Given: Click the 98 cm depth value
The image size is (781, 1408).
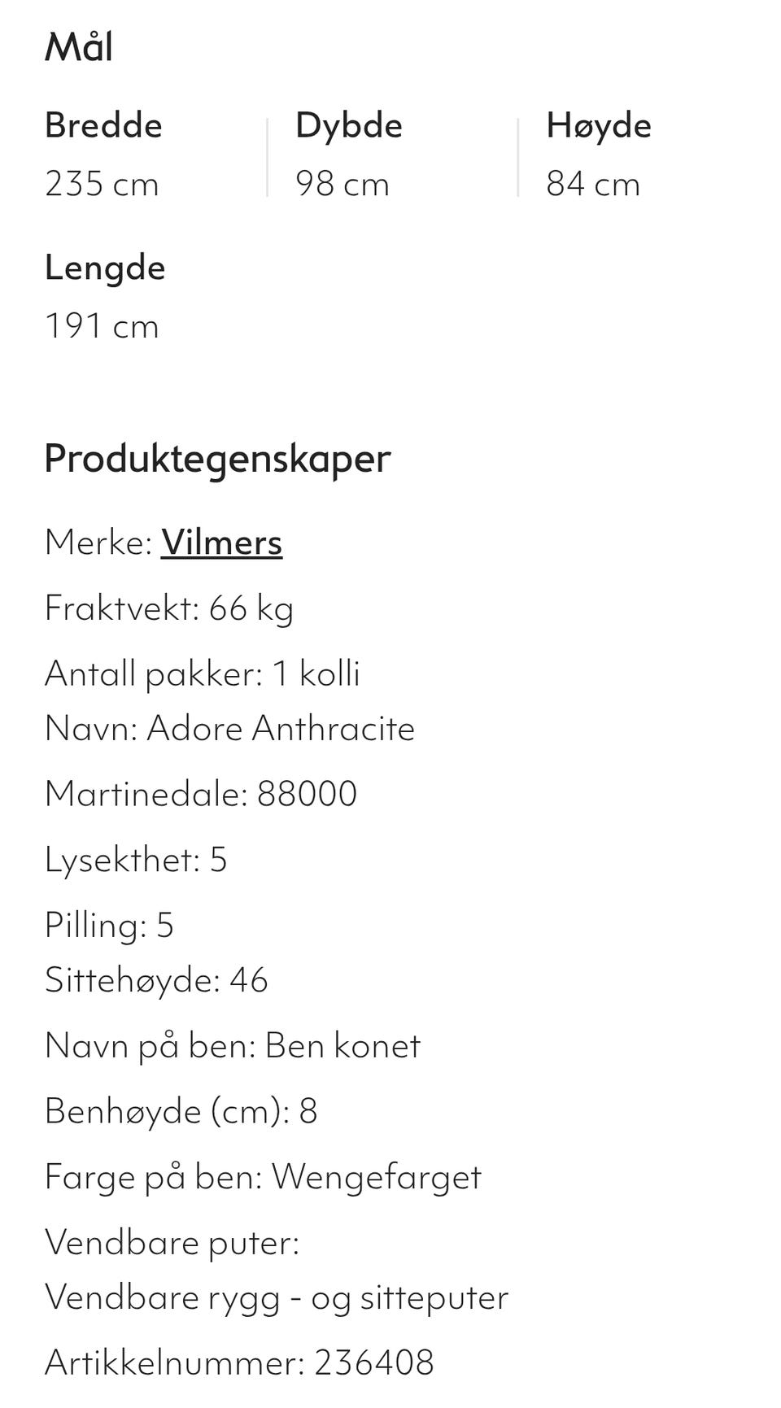Looking at the screenshot, I should point(343,184).
